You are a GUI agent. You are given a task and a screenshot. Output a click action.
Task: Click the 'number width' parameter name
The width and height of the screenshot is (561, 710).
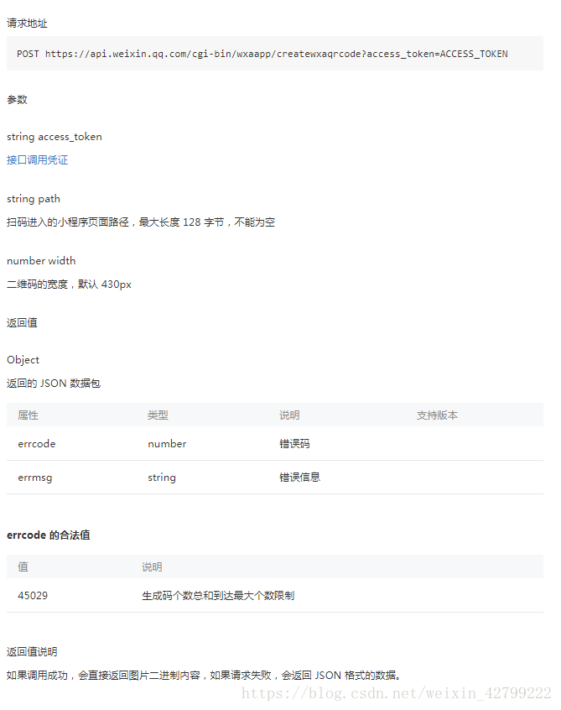pos(41,261)
